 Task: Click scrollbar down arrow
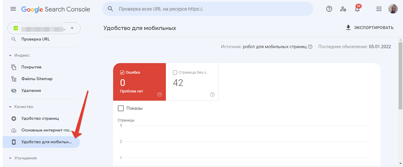point(401,163)
